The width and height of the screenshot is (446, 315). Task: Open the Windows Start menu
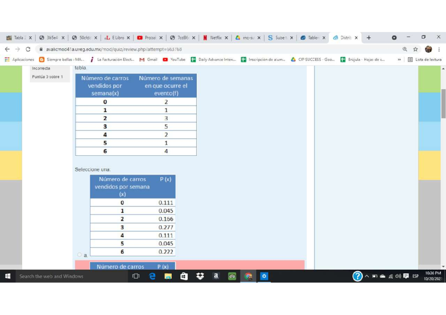point(7,276)
